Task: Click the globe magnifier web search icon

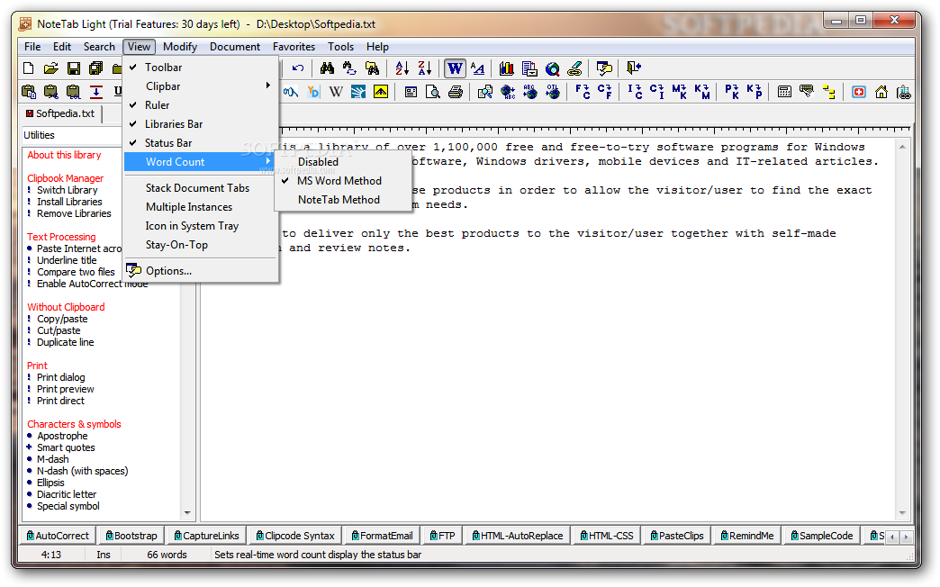Action: [x=552, y=68]
